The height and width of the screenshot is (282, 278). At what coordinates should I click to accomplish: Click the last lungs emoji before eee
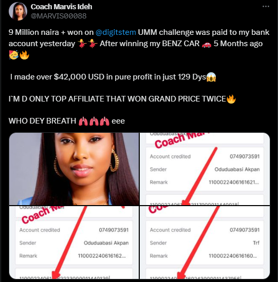104,121
